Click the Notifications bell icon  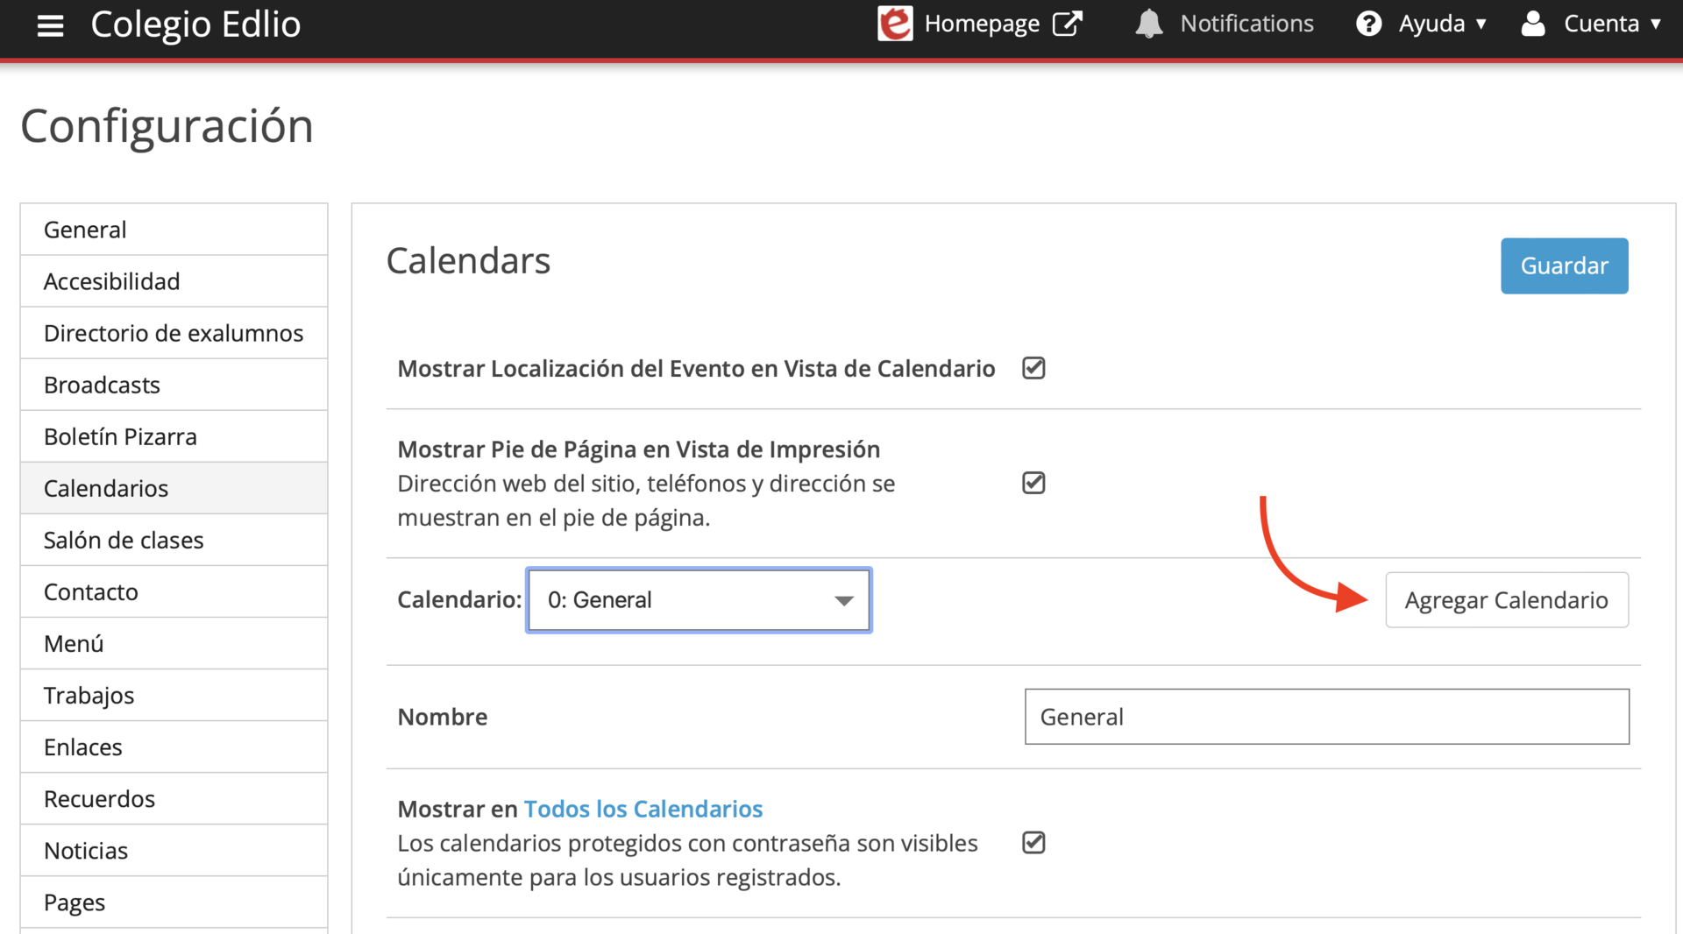1148,24
